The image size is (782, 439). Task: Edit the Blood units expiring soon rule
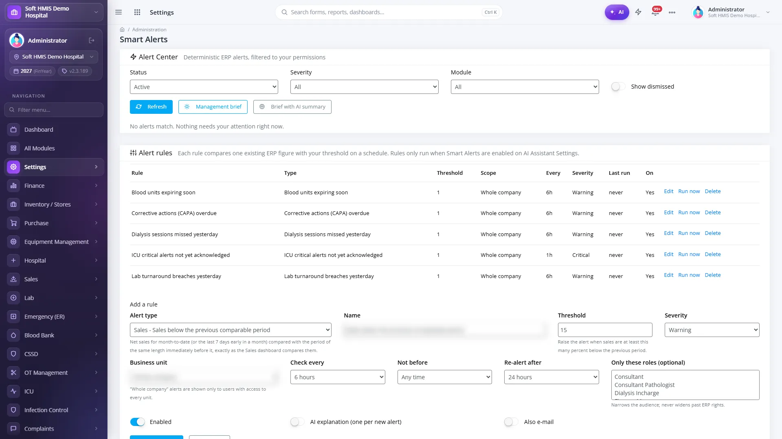[668, 191]
